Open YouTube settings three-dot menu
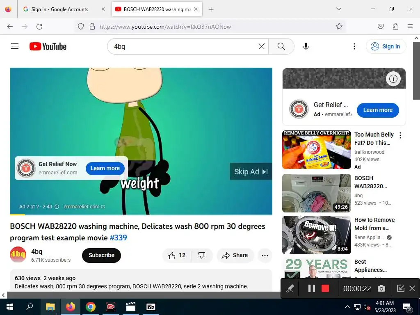 click(x=354, y=46)
